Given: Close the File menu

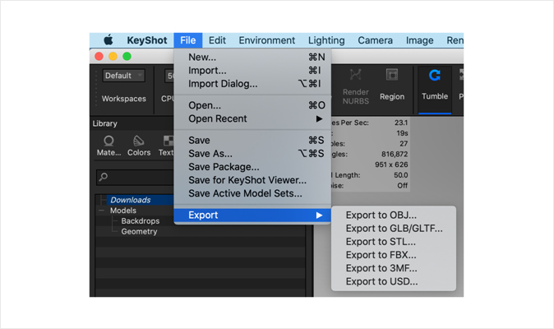Looking at the screenshot, I should click(x=187, y=40).
